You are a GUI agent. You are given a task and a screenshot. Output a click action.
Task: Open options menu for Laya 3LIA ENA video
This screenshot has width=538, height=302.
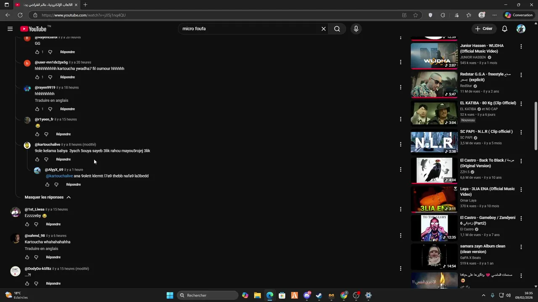tap(521, 190)
